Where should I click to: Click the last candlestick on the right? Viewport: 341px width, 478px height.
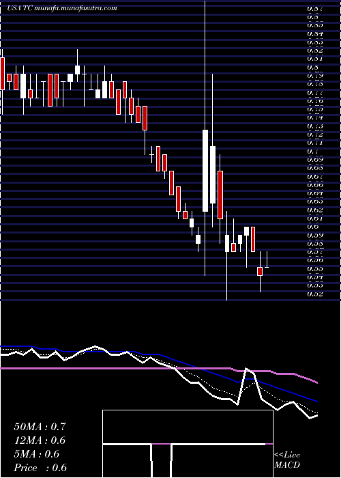(267, 259)
